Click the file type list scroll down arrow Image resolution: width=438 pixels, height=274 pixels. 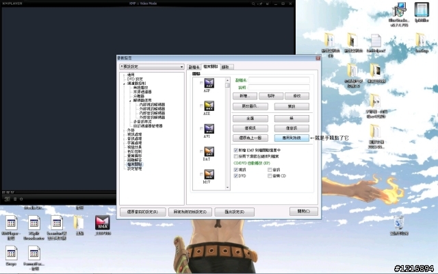(227, 188)
